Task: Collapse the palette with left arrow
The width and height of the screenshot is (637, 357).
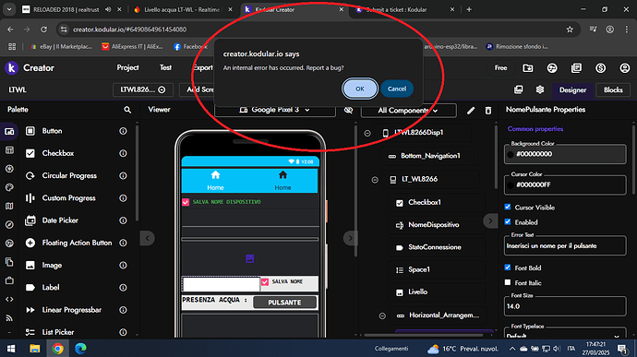Action: tap(148, 238)
